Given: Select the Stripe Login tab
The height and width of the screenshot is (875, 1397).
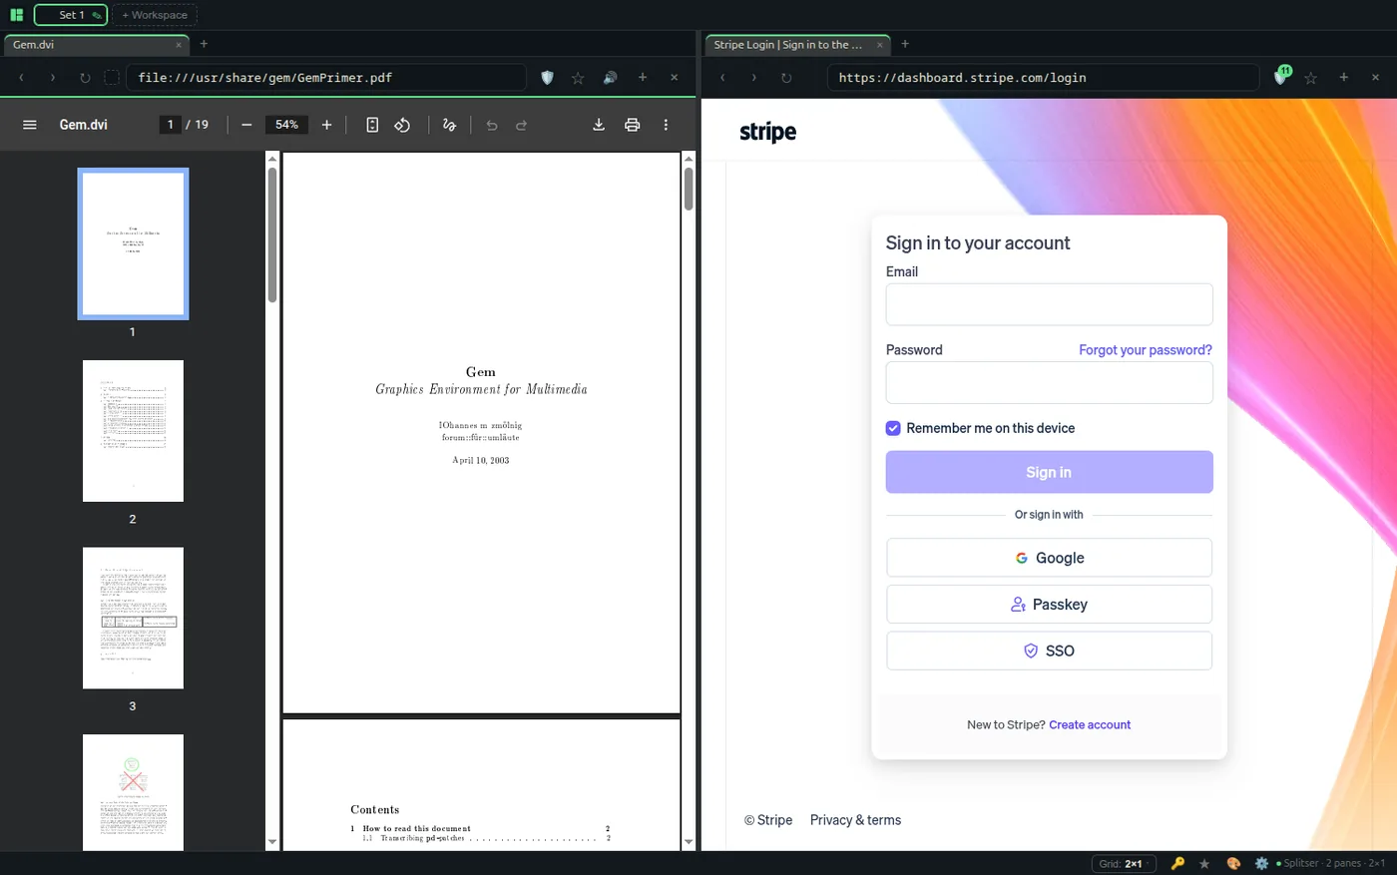Looking at the screenshot, I should [798, 45].
